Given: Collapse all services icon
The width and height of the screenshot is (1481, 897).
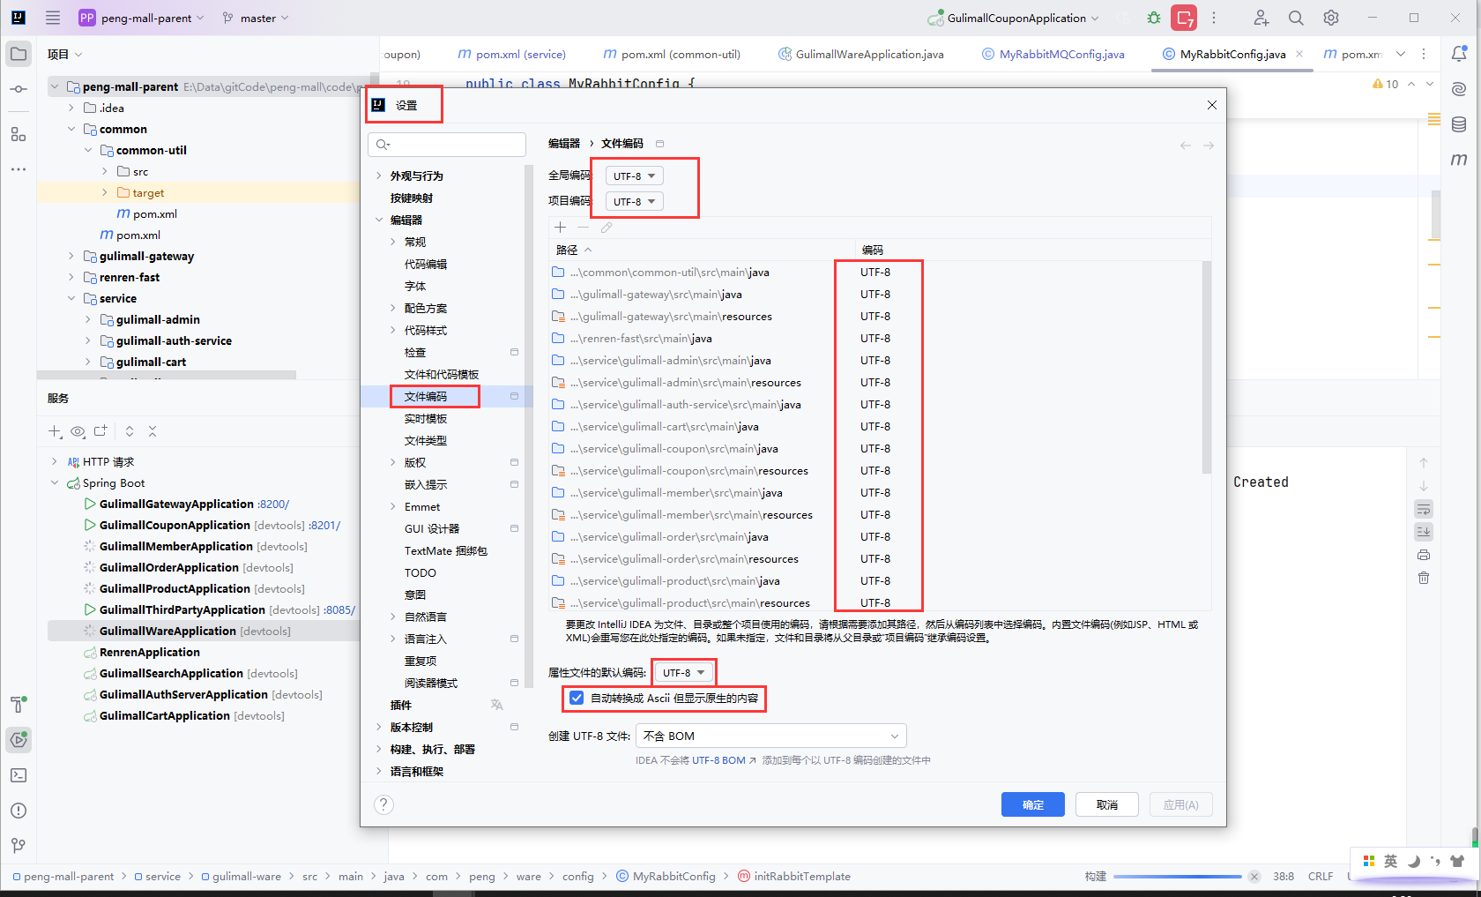Looking at the screenshot, I should click(153, 431).
